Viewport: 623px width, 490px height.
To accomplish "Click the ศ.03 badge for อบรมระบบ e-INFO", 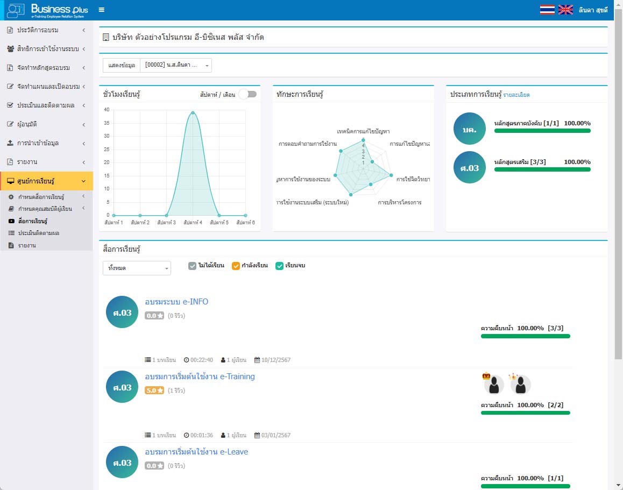I will click(122, 312).
